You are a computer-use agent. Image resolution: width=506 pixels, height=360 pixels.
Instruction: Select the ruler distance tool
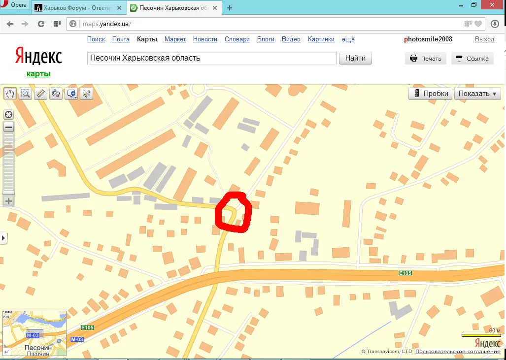[41, 94]
